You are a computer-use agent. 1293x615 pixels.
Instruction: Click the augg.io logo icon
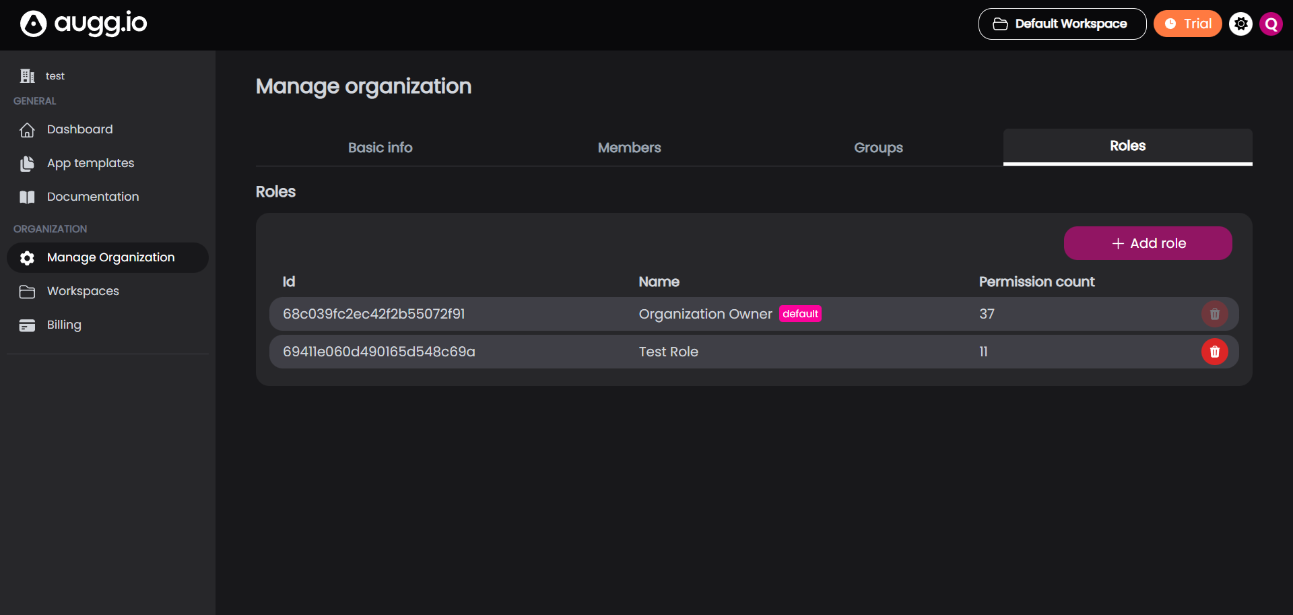(33, 24)
